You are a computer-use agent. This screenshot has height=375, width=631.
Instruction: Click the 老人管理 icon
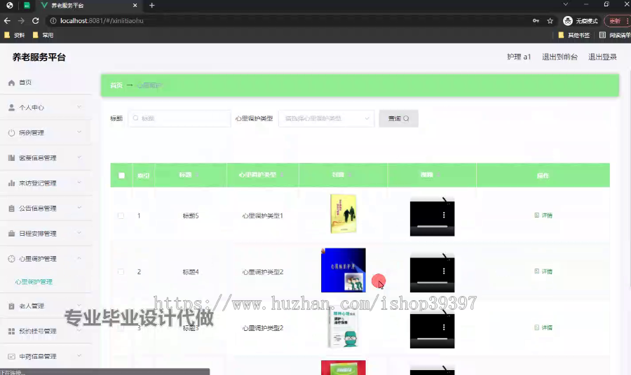tap(11, 306)
